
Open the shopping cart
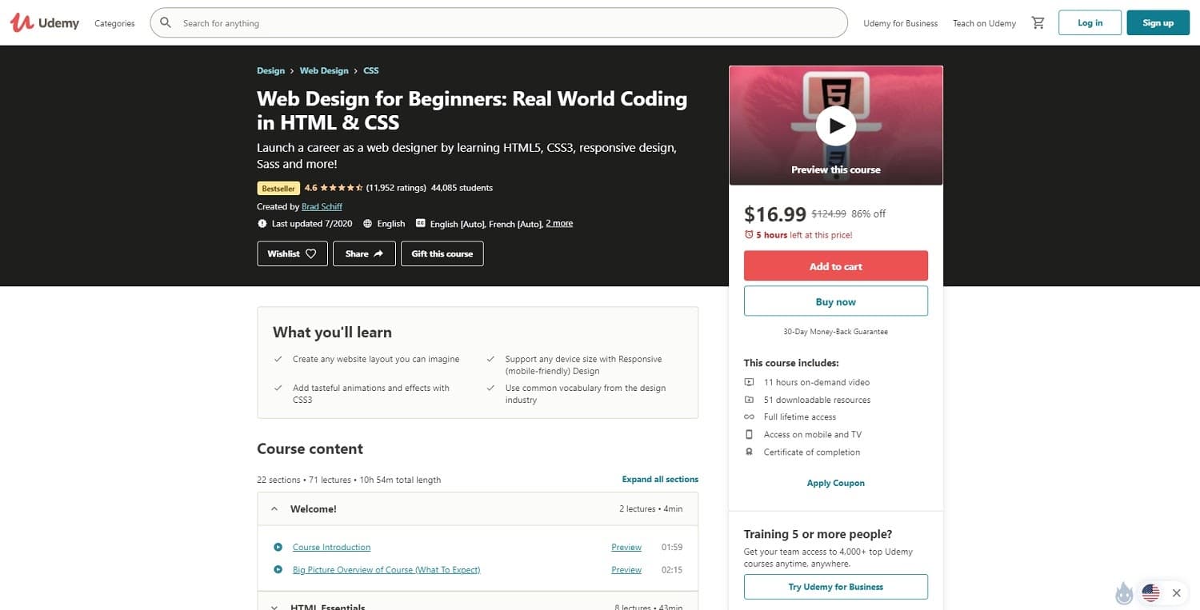pos(1038,23)
